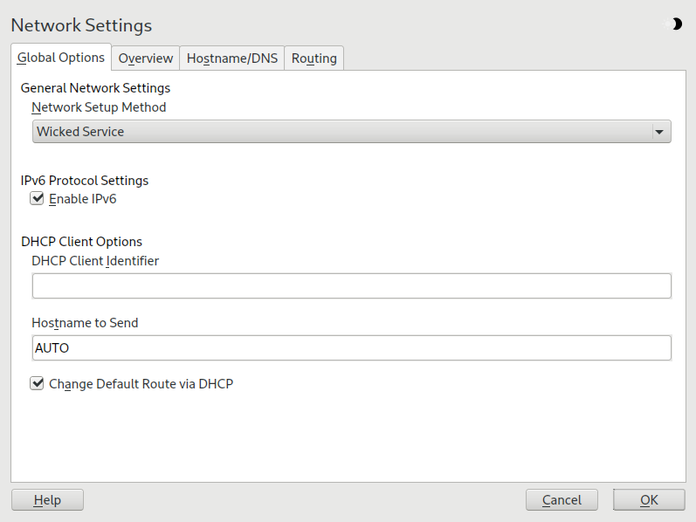The width and height of the screenshot is (696, 522).
Task: Click the Cancel button
Action: (562, 500)
